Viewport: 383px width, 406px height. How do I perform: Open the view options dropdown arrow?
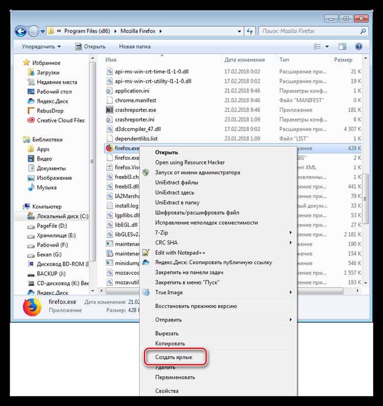click(327, 46)
